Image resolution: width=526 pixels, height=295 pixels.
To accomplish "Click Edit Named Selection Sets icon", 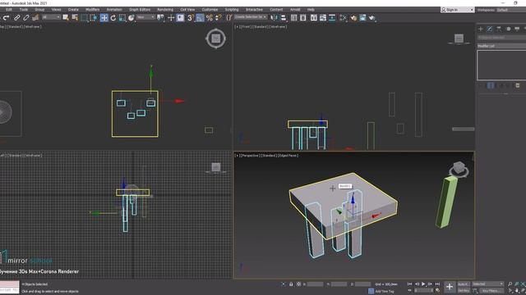I will pyautogui.click(x=228, y=18).
